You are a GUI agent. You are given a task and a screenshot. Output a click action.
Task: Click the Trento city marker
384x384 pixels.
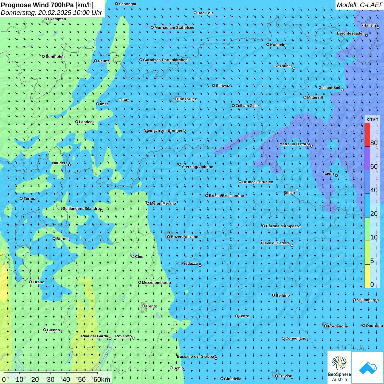tap(143, 306)
